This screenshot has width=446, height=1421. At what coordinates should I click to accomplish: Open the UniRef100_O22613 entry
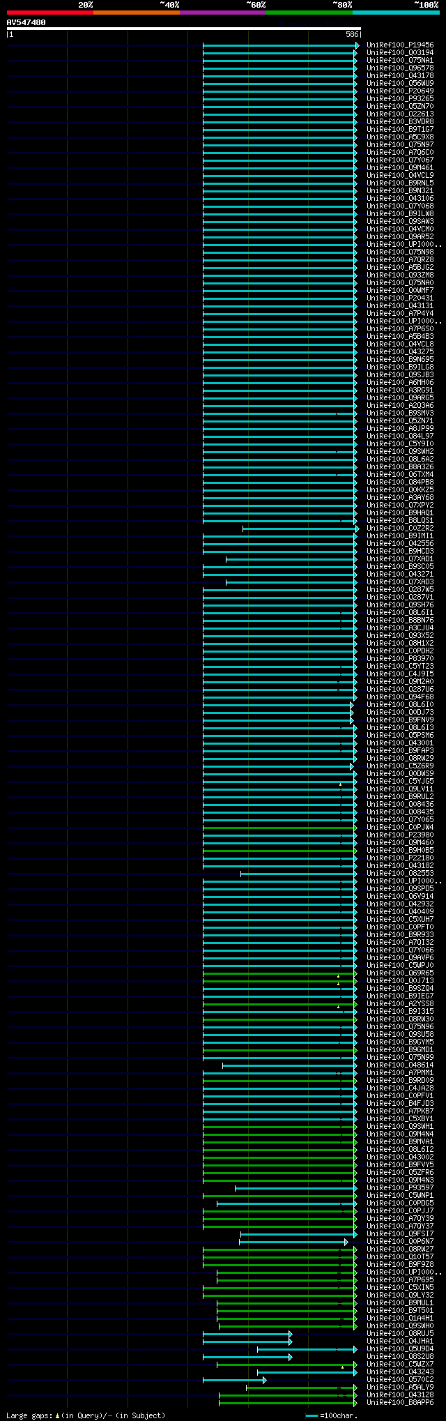click(x=400, y=114)
